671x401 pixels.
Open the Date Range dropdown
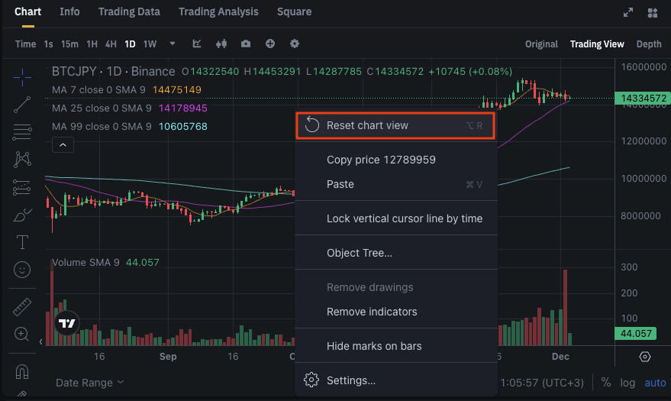tap(90, 383)
